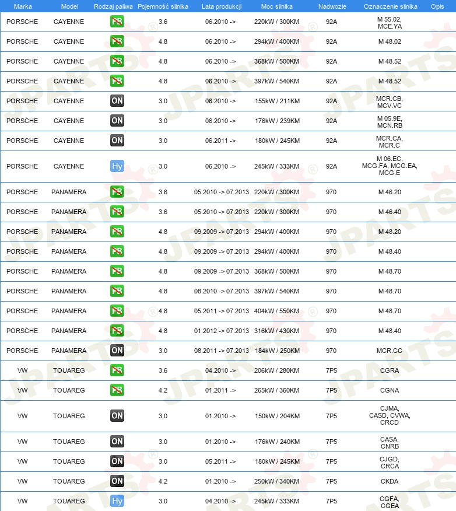
Task: Select the CKDA engine code
Action: (x=390, y=481)
